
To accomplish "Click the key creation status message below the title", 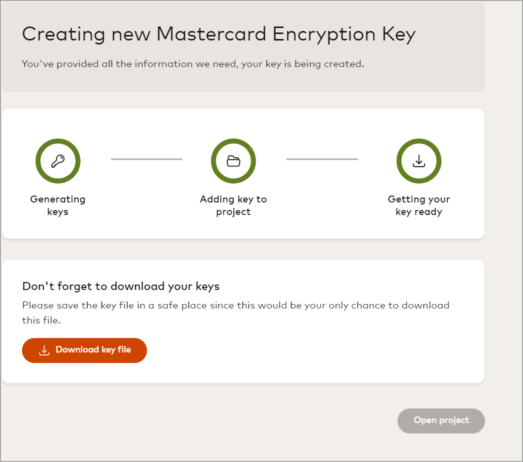I will point(192,64).
